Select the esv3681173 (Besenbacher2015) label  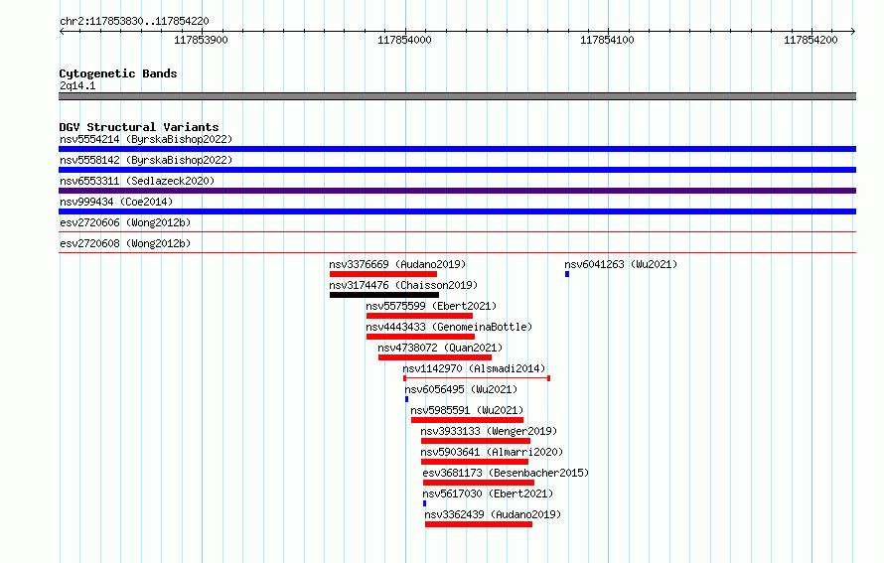tap(506, 473)
